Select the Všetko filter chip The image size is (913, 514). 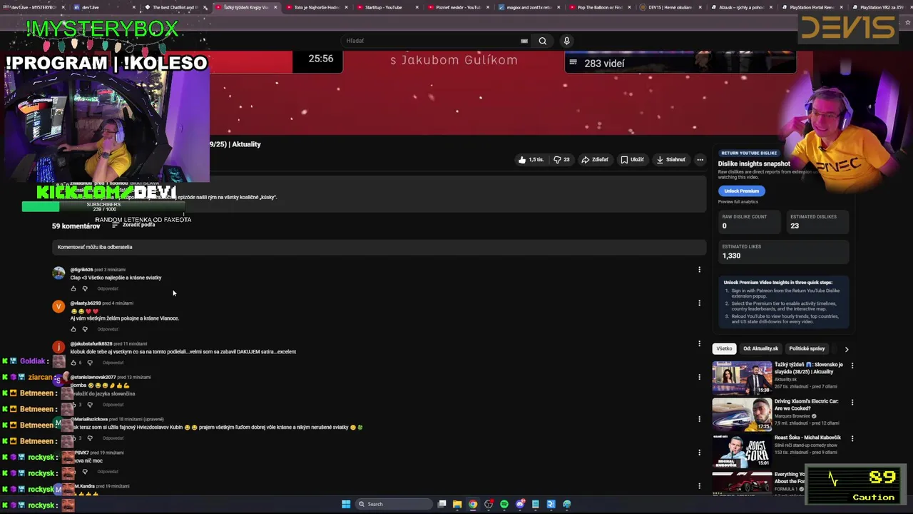724,348
